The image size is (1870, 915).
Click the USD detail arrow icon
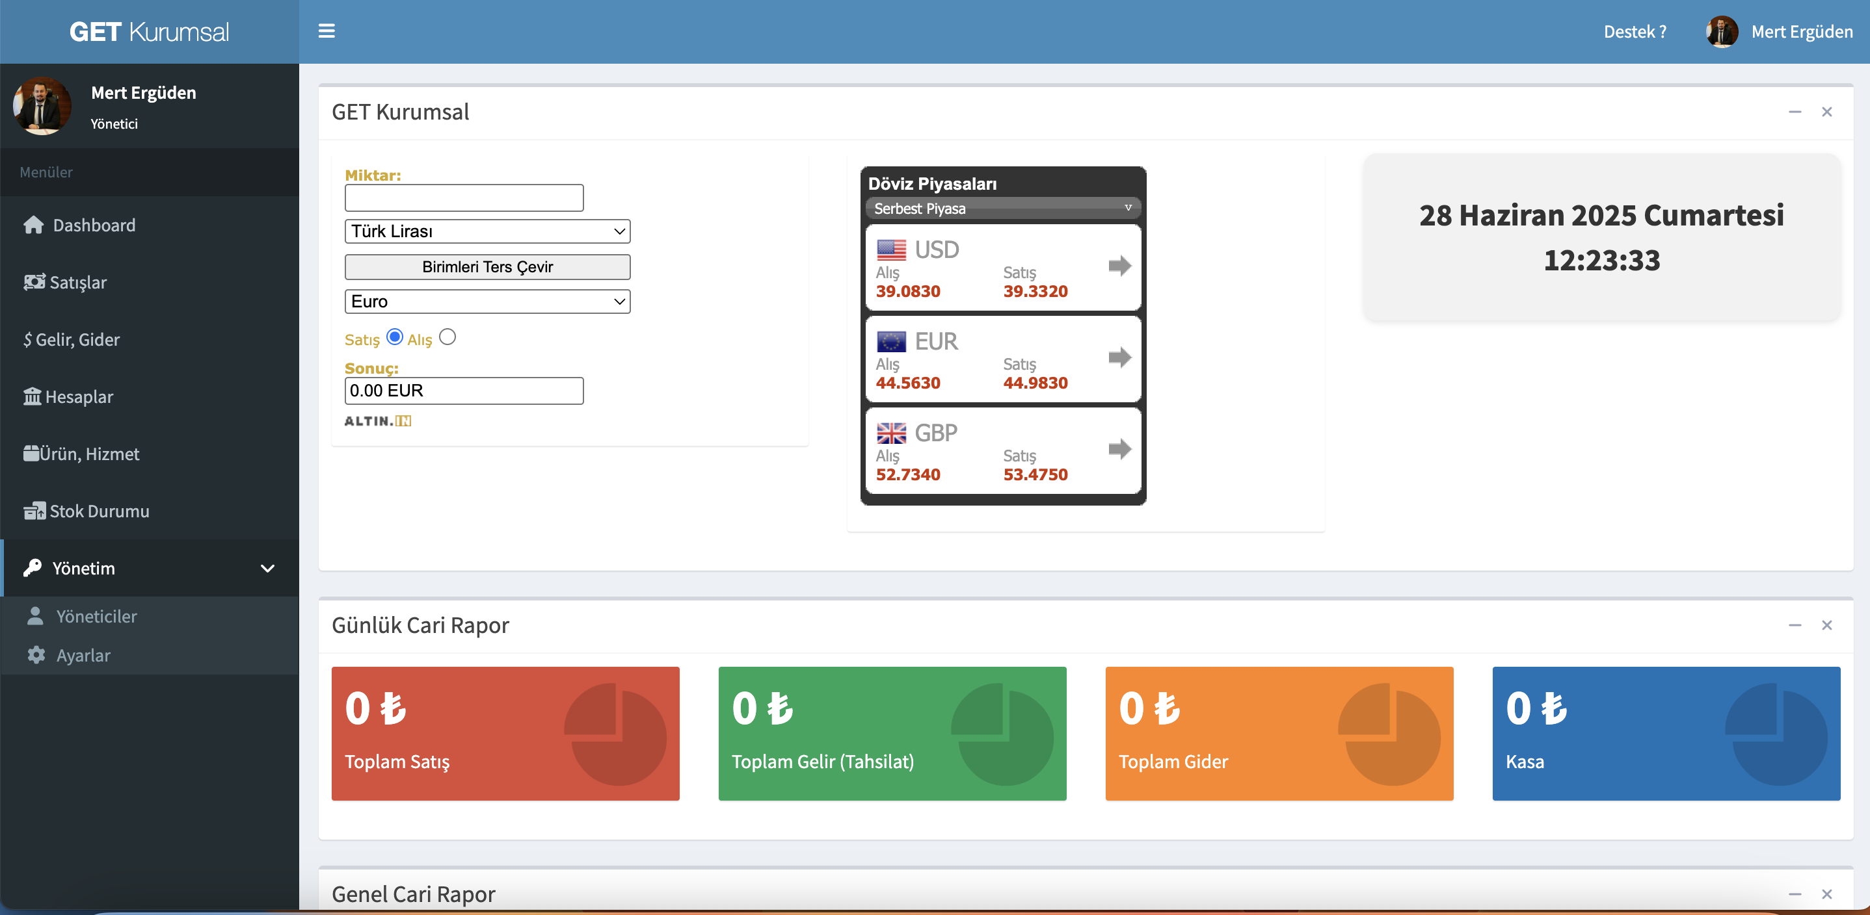point(1119,266)
